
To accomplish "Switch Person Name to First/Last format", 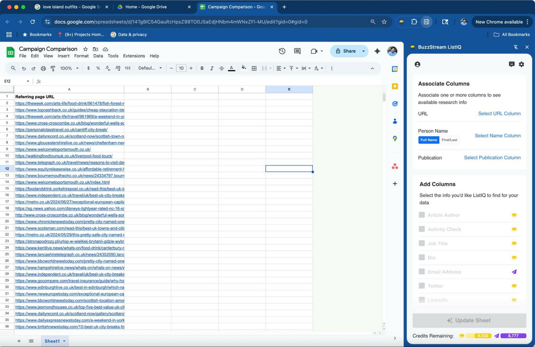I will pos(449,140).
